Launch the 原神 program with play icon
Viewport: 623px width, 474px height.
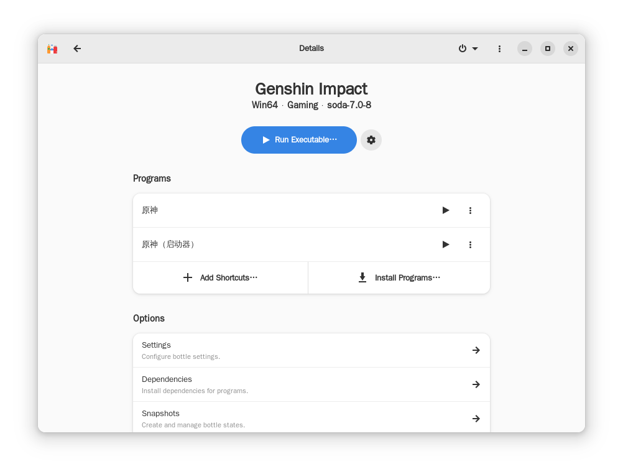tap(446, 210)
